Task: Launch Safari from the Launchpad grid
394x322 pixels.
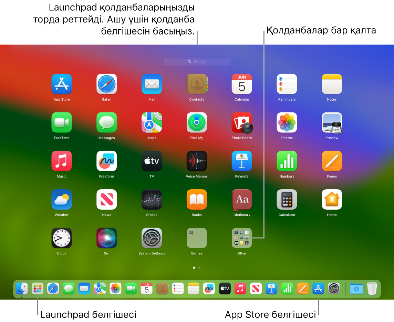Action: click(x=106, y=84)
